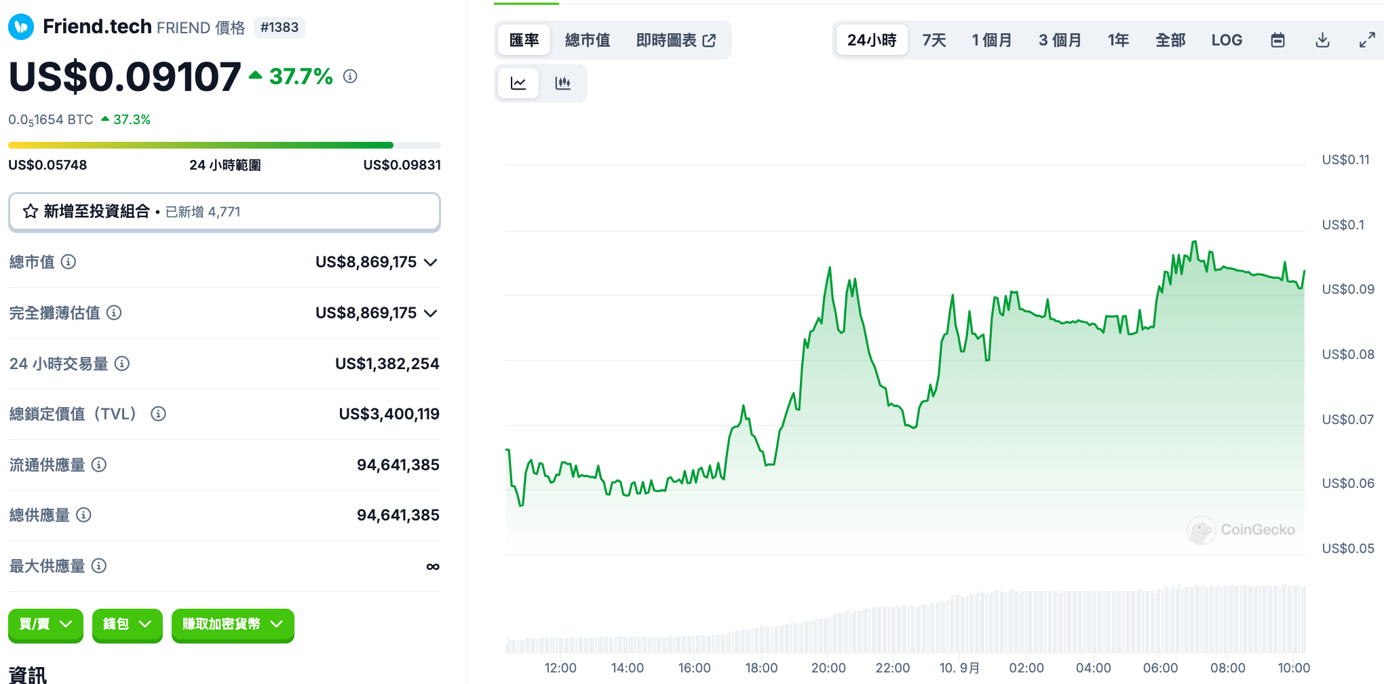Open the 即時圖表 external link
The height and width of the screenshot is (684, 1384).
[x=676, y=41]
